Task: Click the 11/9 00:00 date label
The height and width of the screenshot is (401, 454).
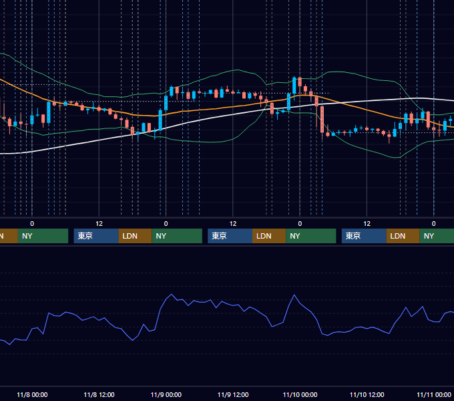Action: coord(166,394)
